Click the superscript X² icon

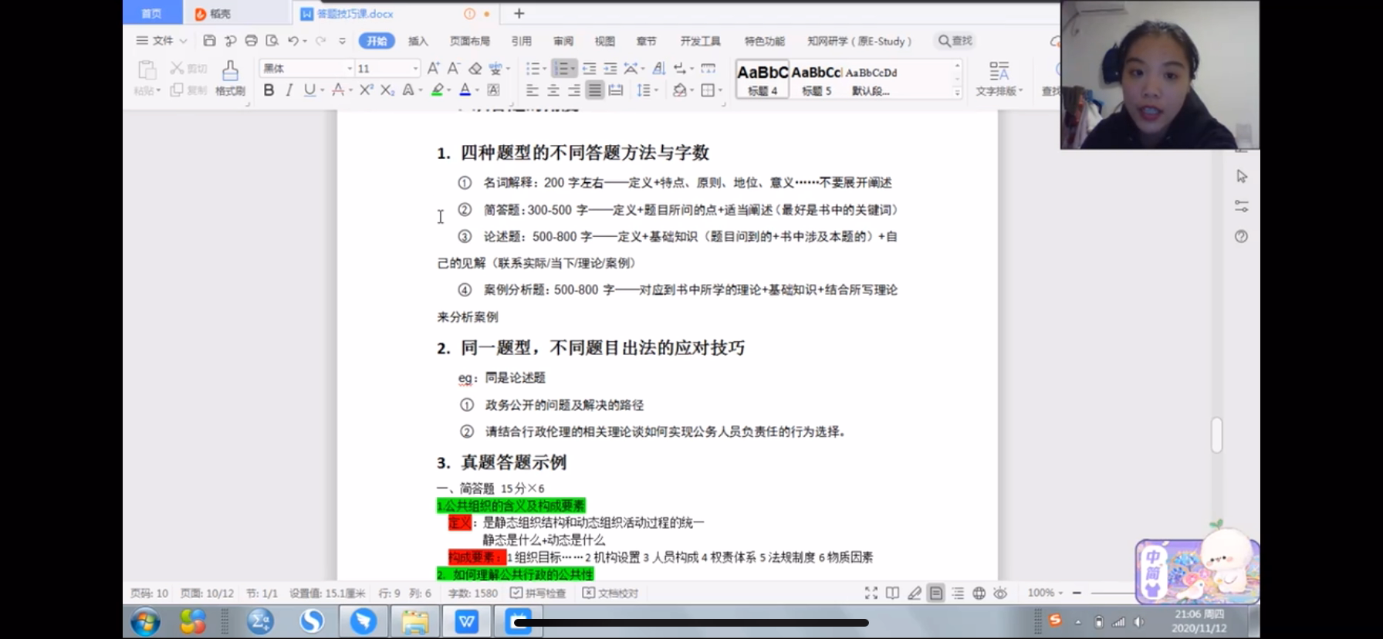367,90
